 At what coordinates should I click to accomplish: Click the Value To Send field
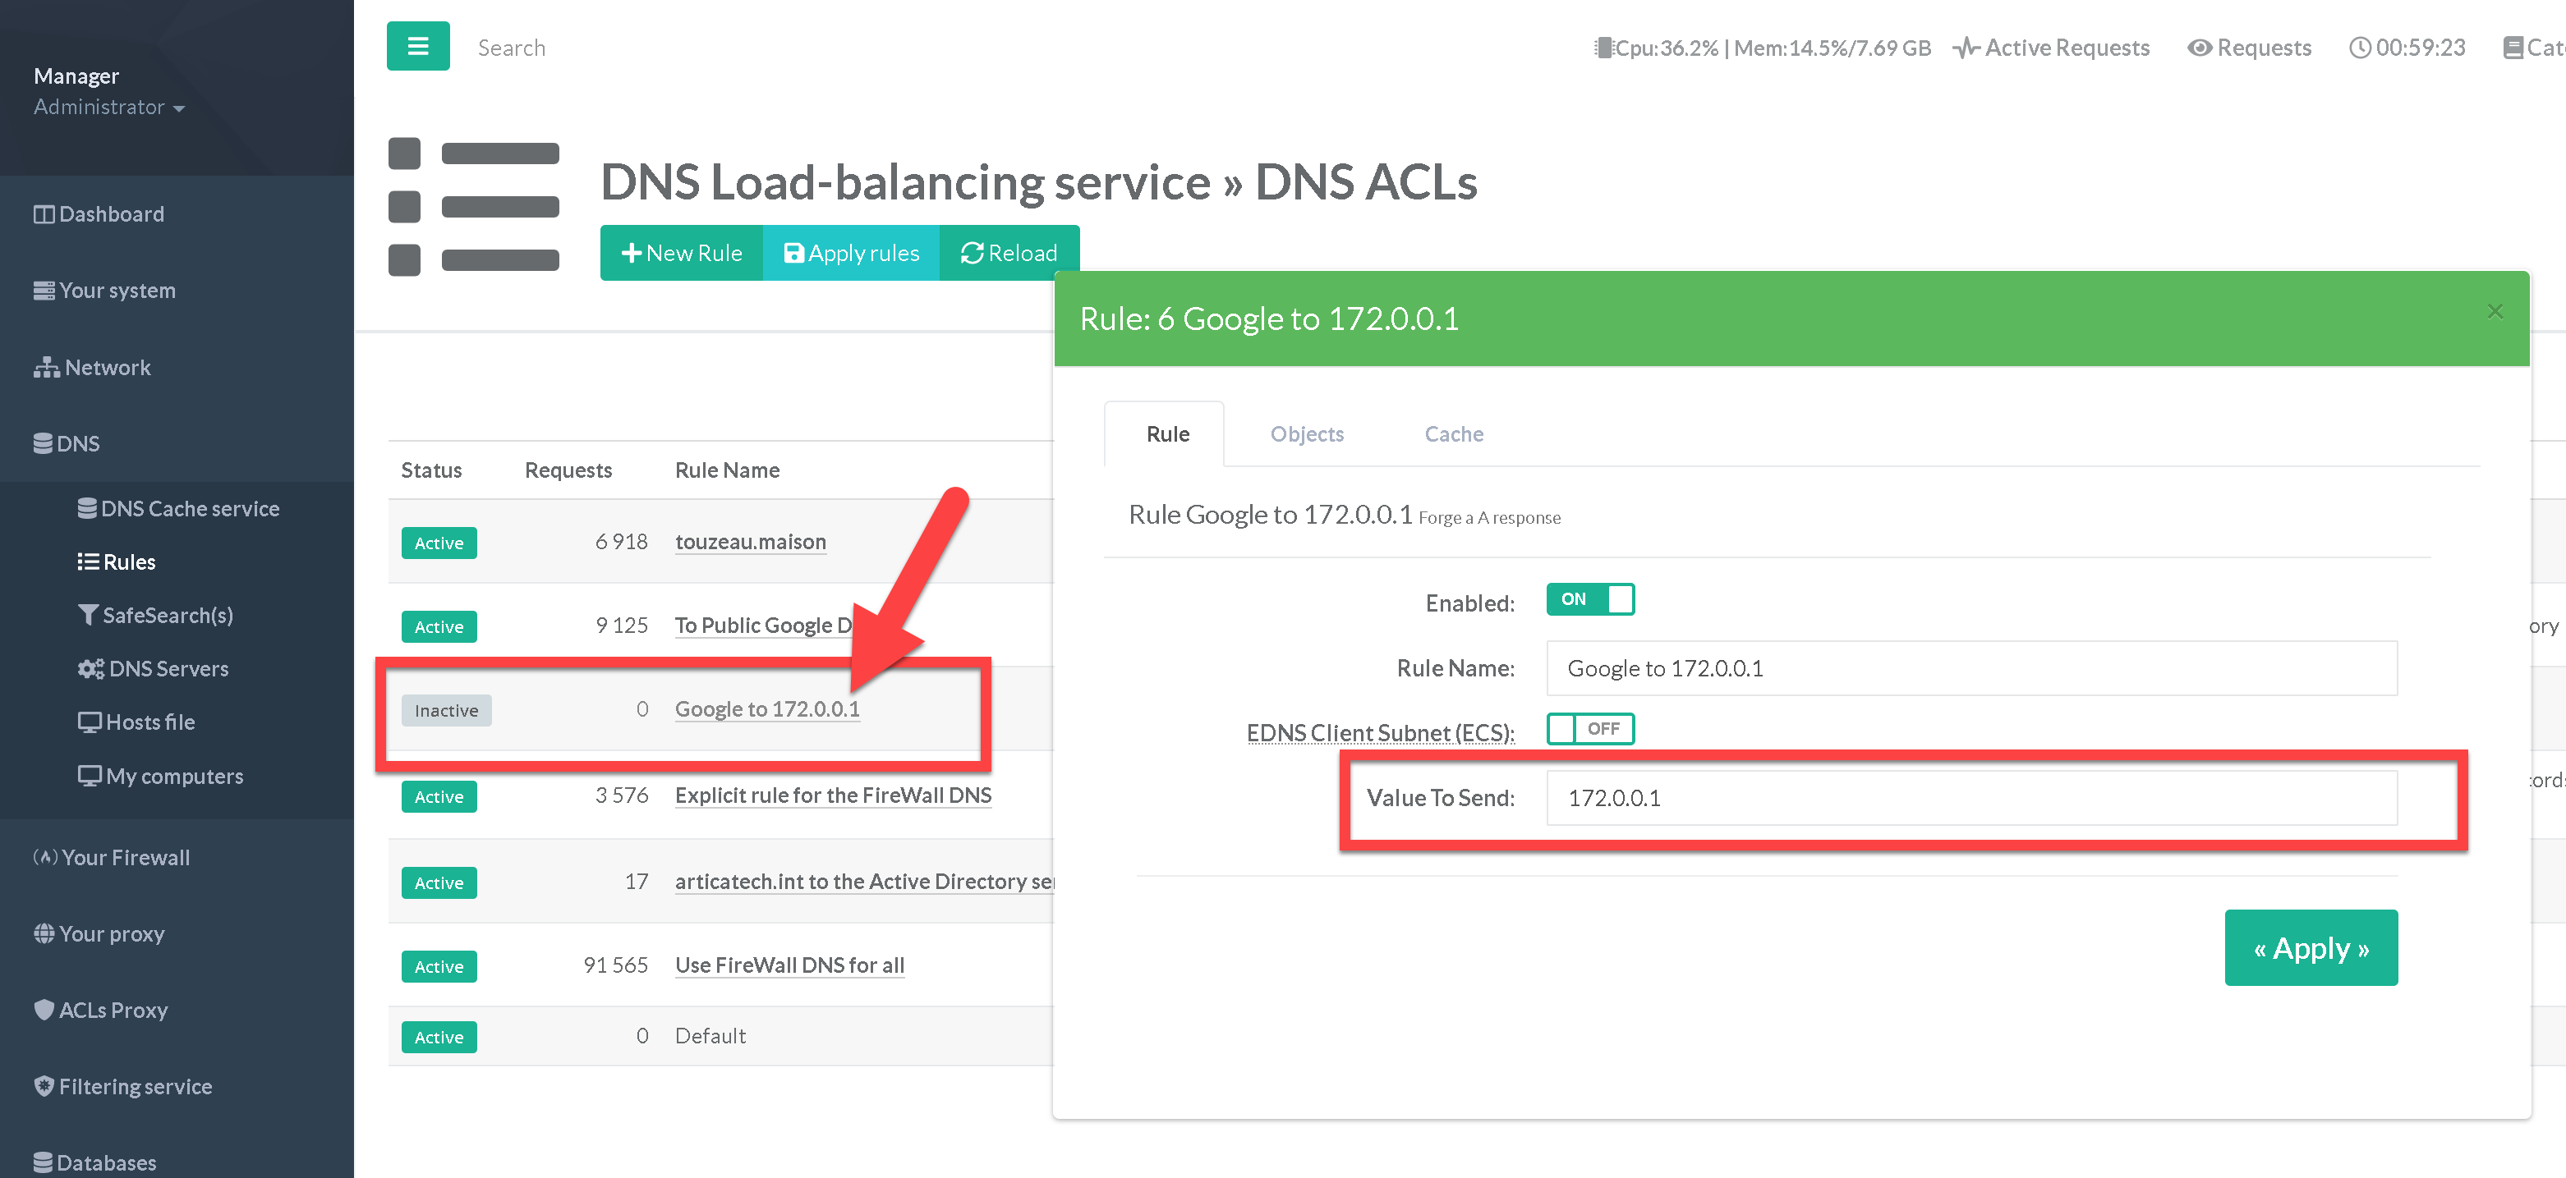coord(1970,798)
